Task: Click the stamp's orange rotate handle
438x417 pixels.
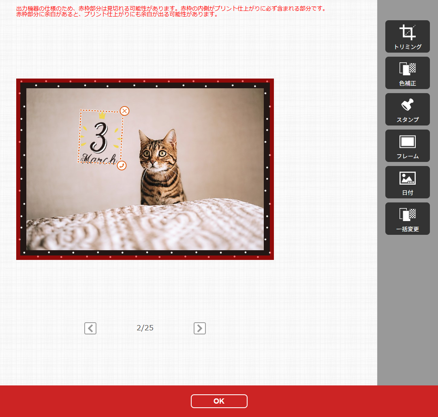Action: 122,166
